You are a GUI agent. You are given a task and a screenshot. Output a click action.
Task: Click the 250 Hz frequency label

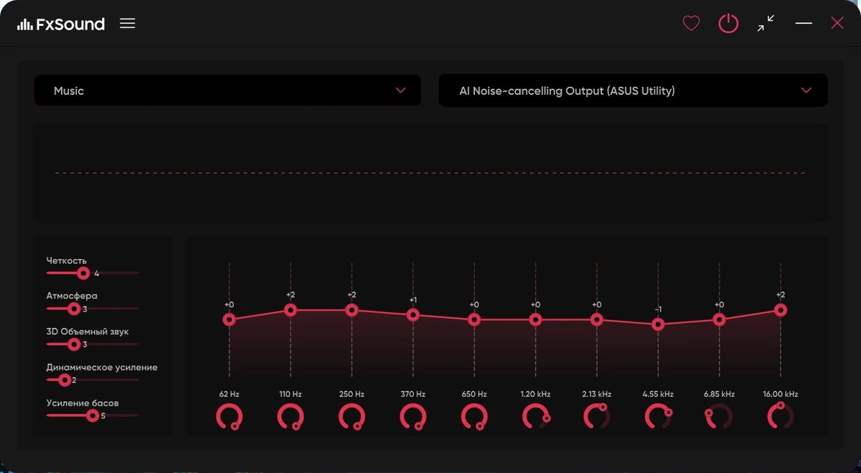click(x=352, y=394)
